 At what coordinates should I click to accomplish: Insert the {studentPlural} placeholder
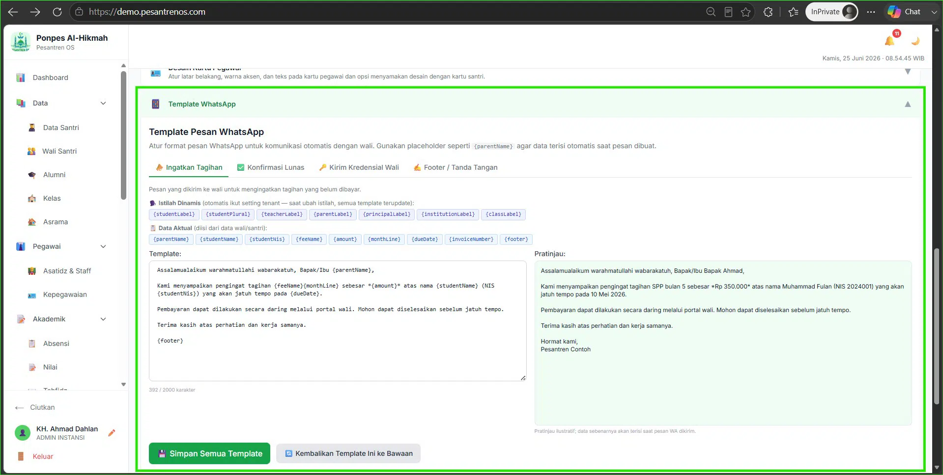pos(228,214)
